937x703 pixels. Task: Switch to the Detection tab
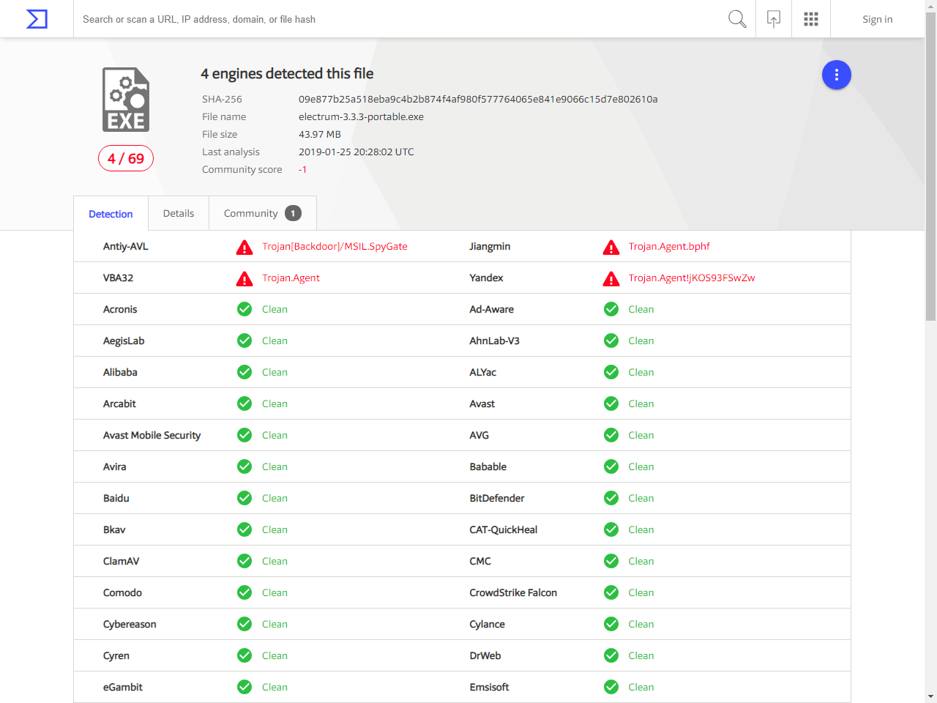click(111, 214)
